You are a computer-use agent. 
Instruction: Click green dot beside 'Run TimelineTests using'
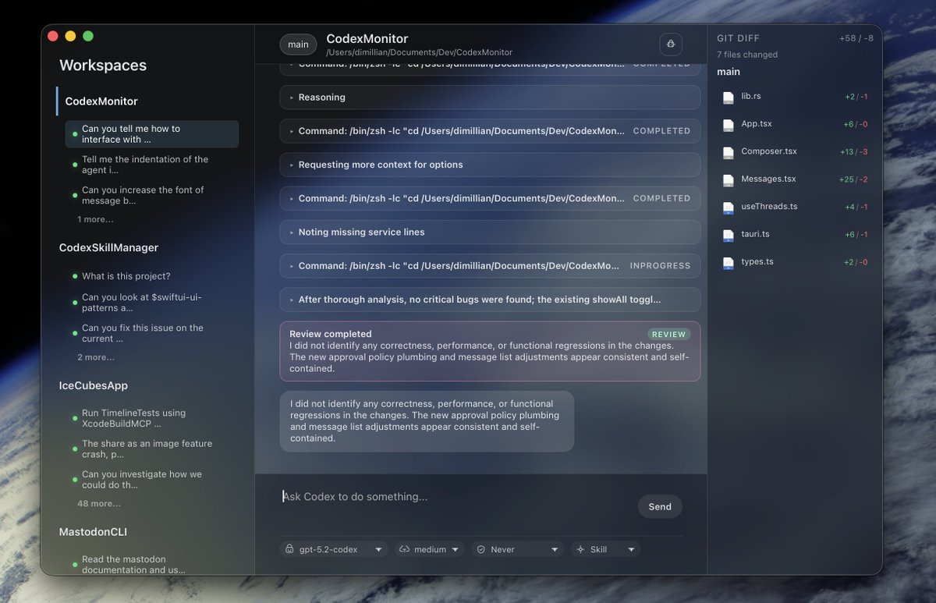(x=75, y=419)
